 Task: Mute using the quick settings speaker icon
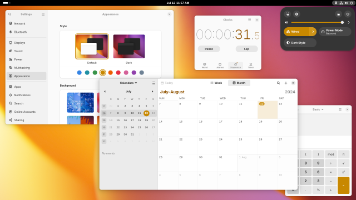[286, 22]
